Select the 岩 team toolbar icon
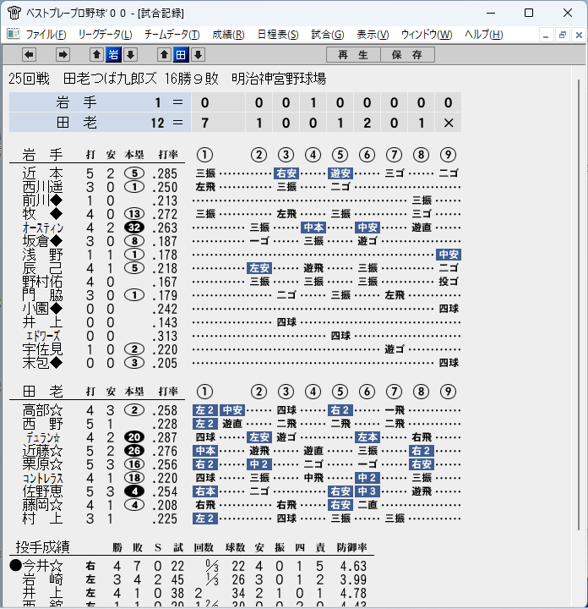 (113, 55)
